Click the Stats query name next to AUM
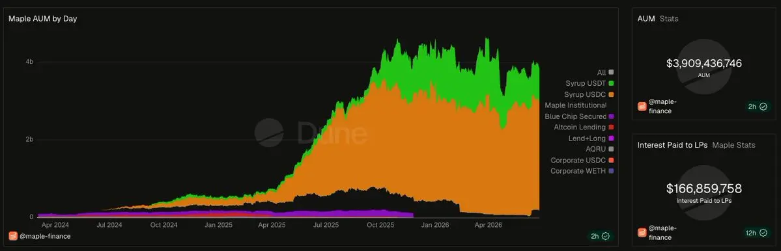 coord(669,18)
